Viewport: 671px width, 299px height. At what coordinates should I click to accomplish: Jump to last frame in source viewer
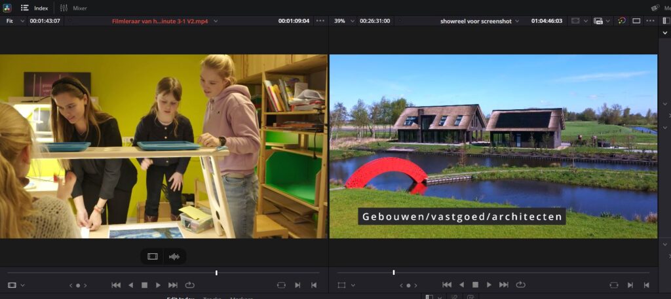(173, 285)
